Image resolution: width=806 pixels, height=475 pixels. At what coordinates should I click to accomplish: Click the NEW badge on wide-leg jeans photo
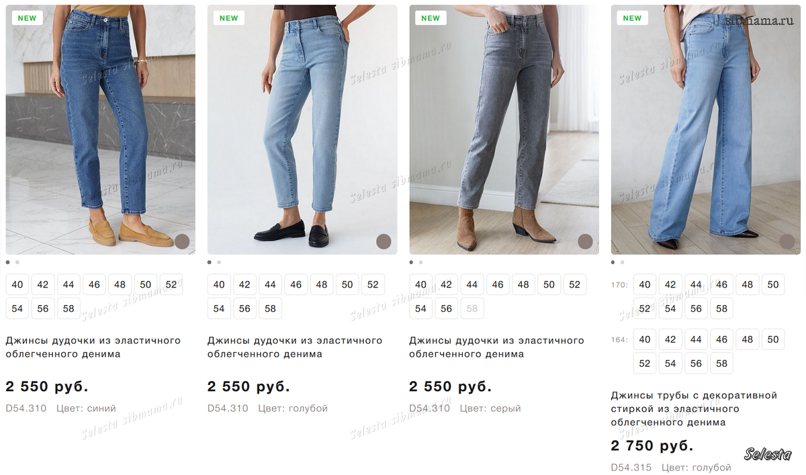(632, 18)
